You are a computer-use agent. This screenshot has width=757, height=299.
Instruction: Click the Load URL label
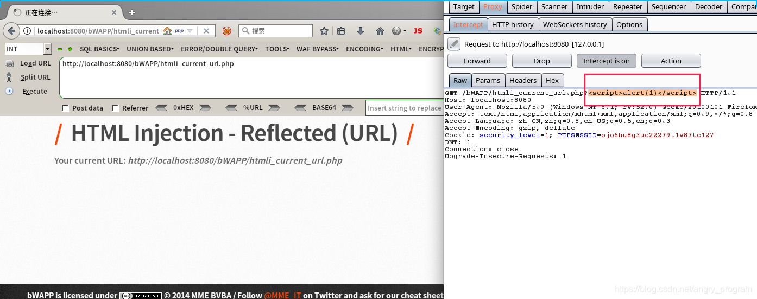point(35,63)
